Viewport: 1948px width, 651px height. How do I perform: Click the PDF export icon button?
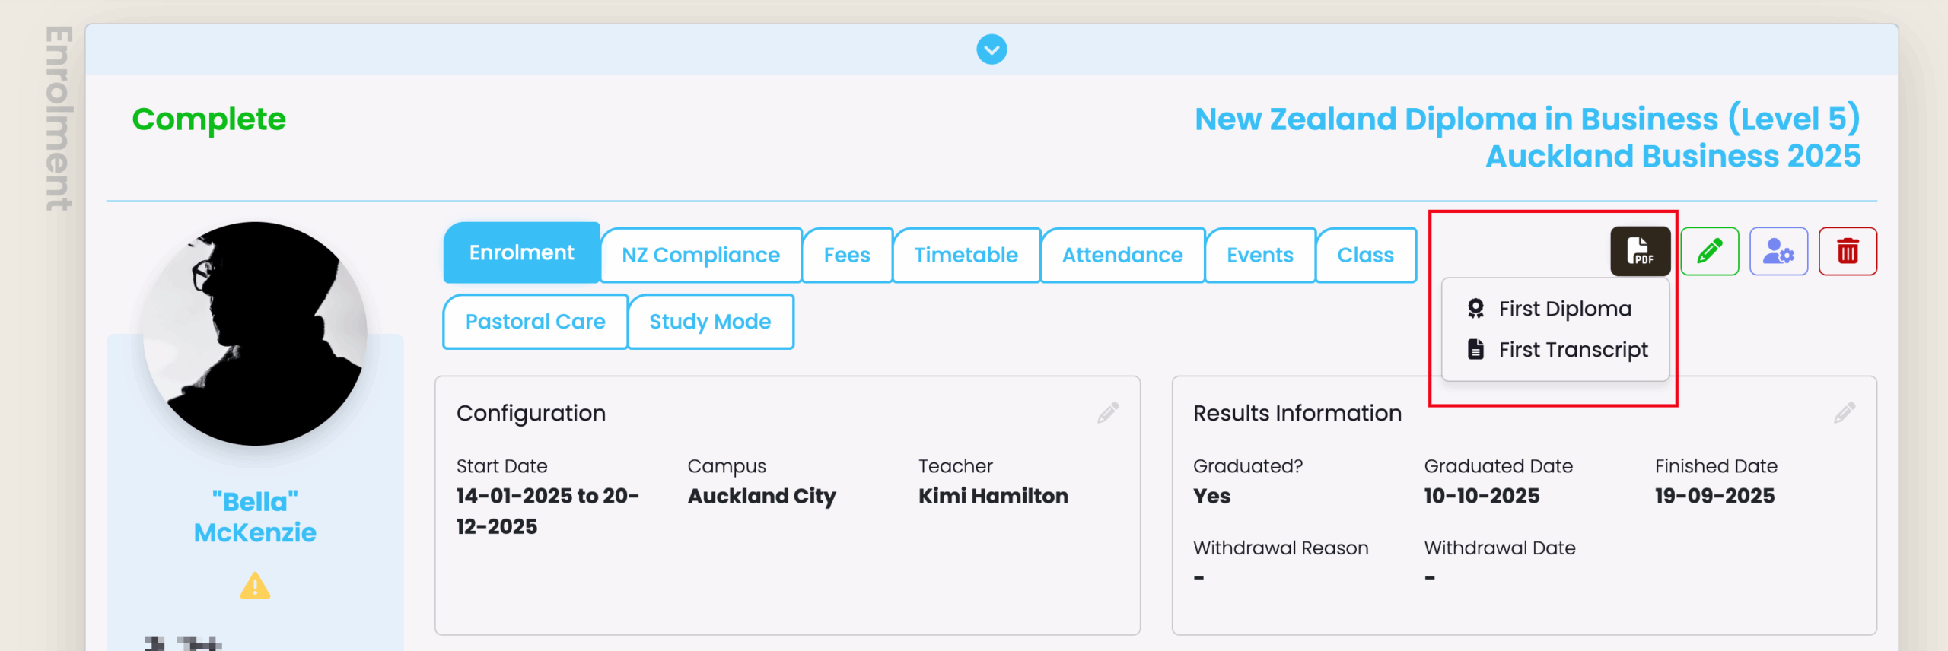(1640, 251)
